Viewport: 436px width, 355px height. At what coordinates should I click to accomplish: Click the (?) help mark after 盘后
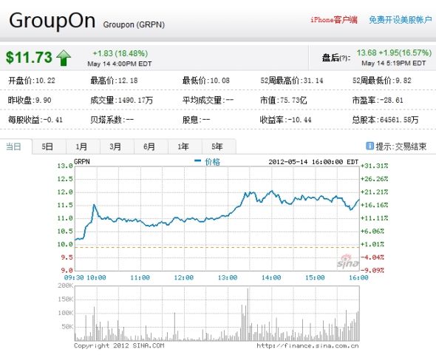(344, 58)
